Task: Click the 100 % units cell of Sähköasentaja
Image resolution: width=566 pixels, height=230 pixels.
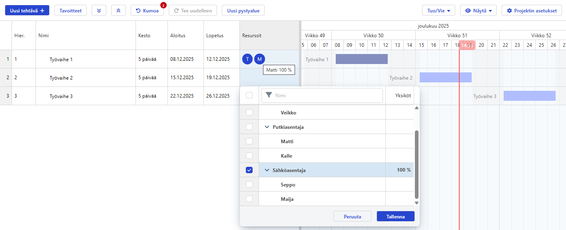Action: (x=400, y=170)
